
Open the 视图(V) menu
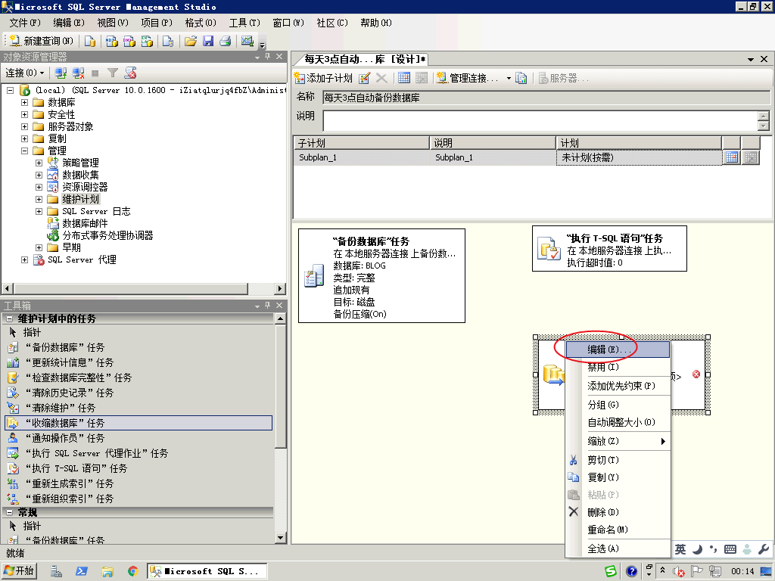(113, 23)
